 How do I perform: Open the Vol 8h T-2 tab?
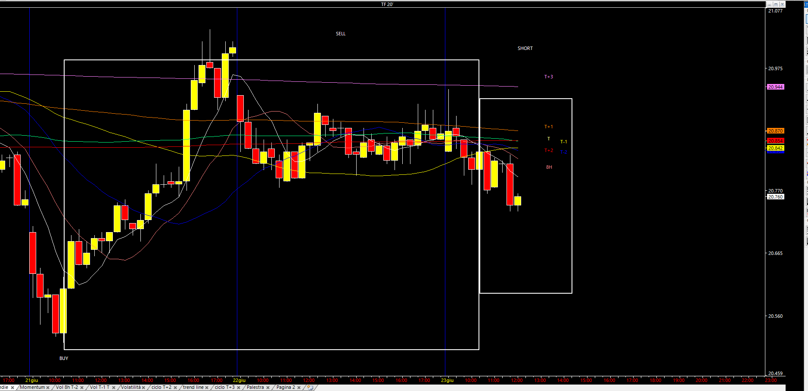67,388
